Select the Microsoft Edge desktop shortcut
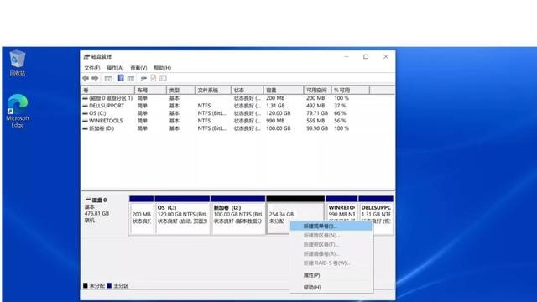This screenshot has width=537, height=302. (x=18, y=111)
